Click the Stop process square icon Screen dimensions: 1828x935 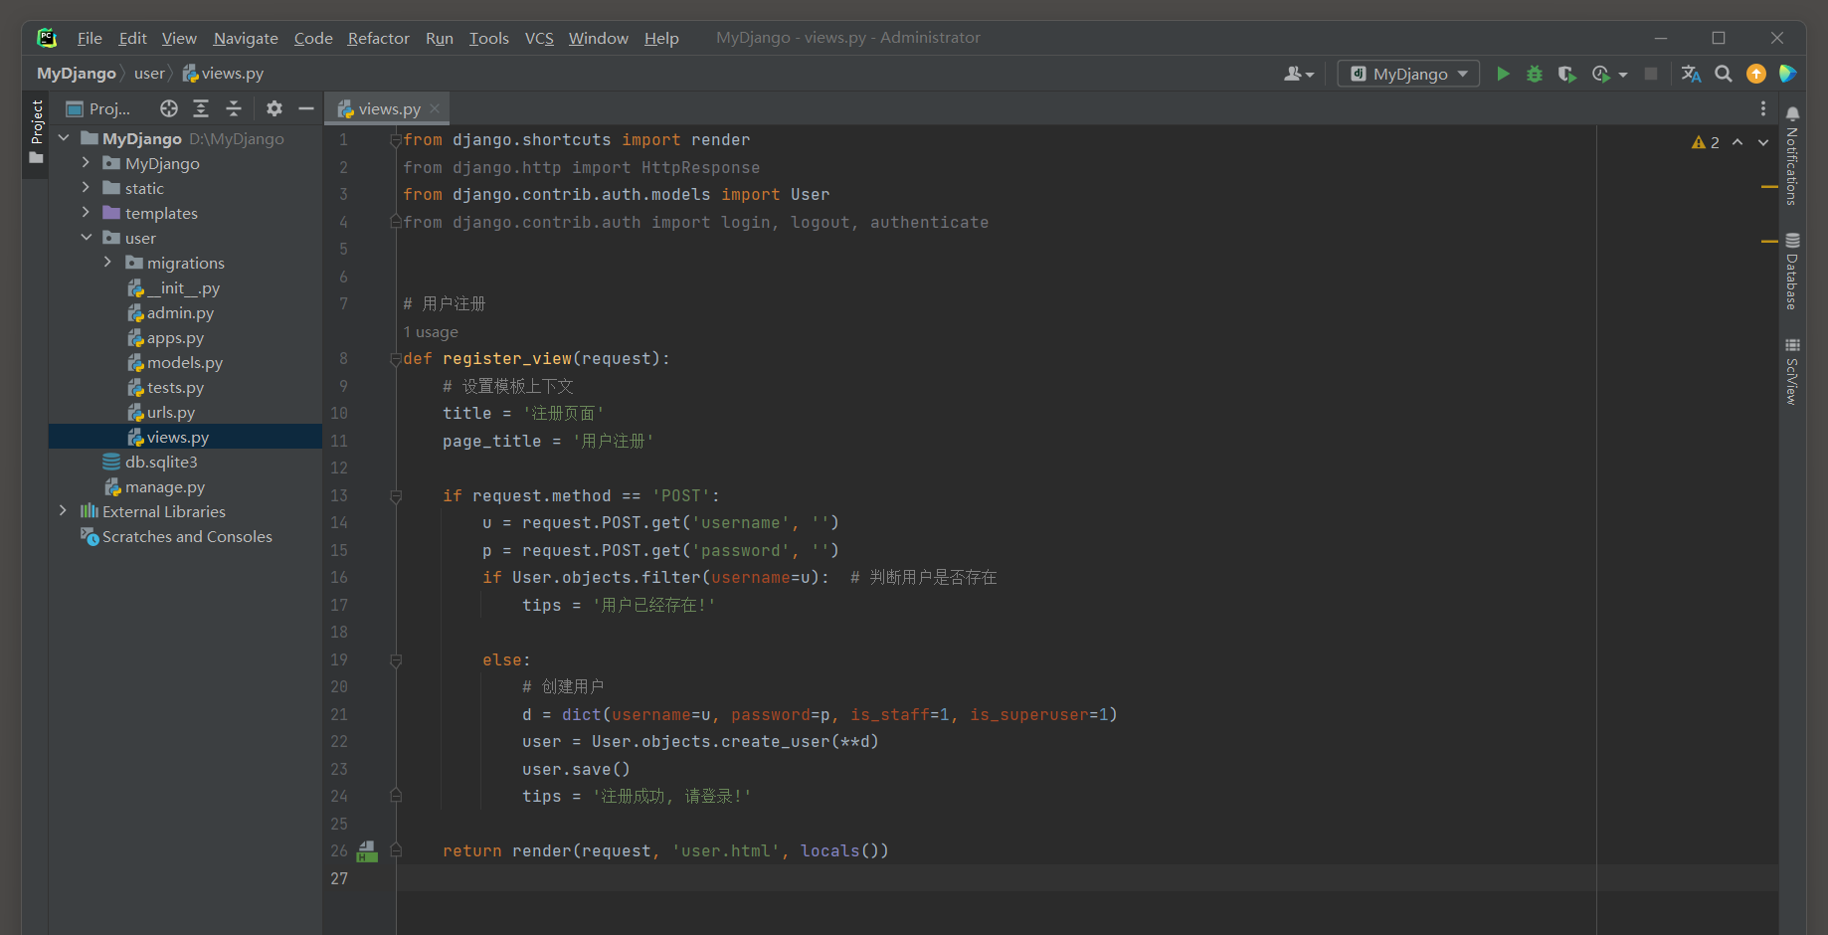[1651, 74]
